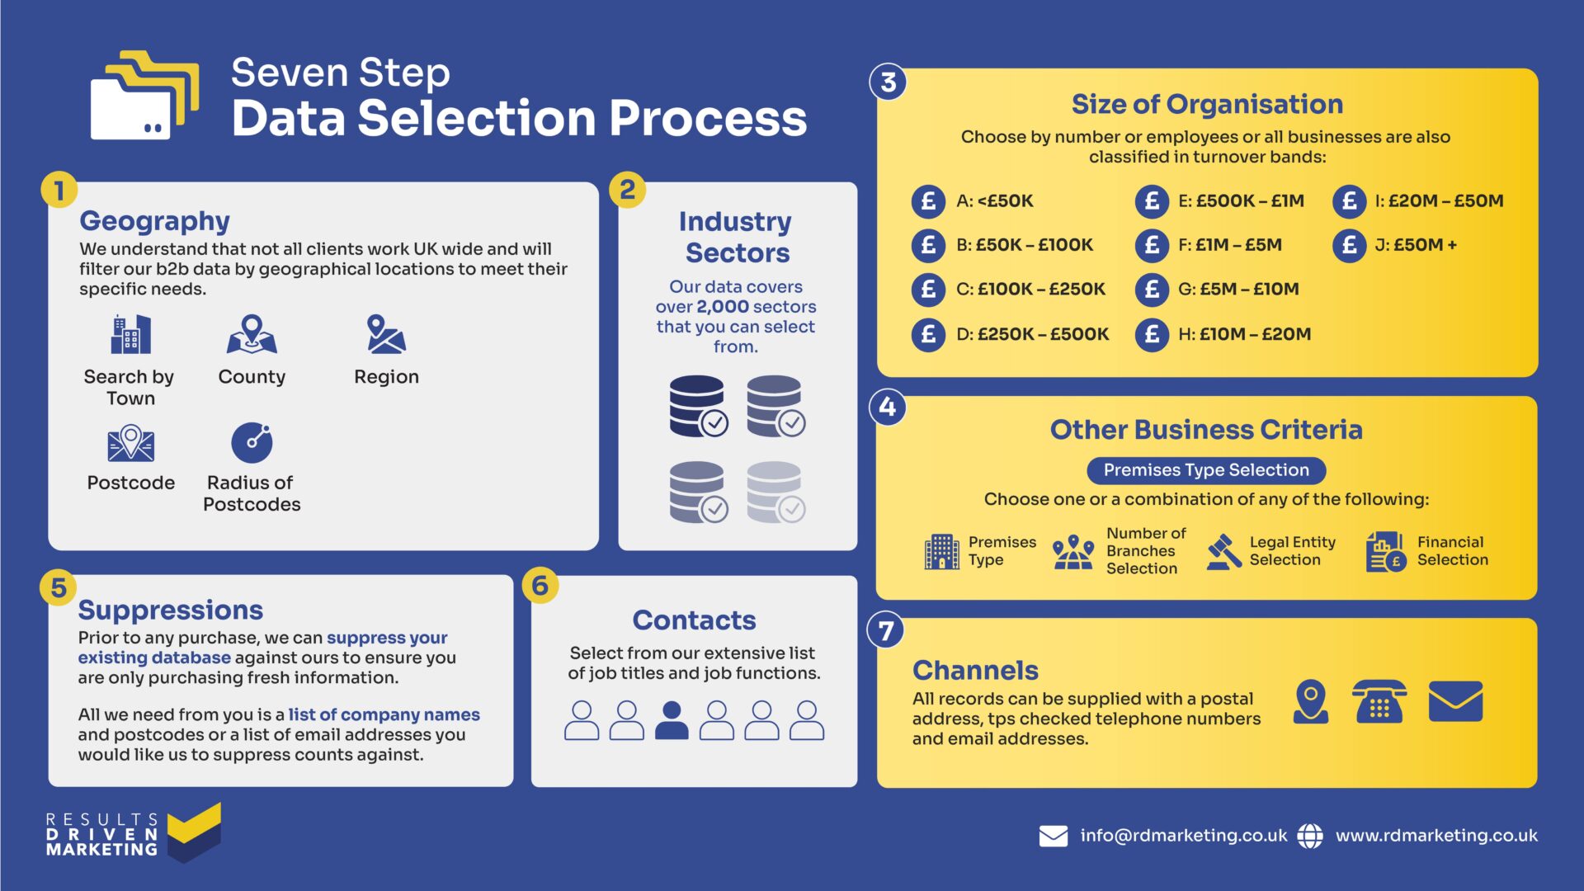Select the Financial Selection pound icon
The image size is (1584, 891).
[x=1393, y=561]
